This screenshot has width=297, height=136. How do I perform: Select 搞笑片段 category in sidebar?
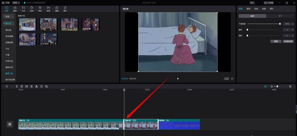tap(9, 67)
